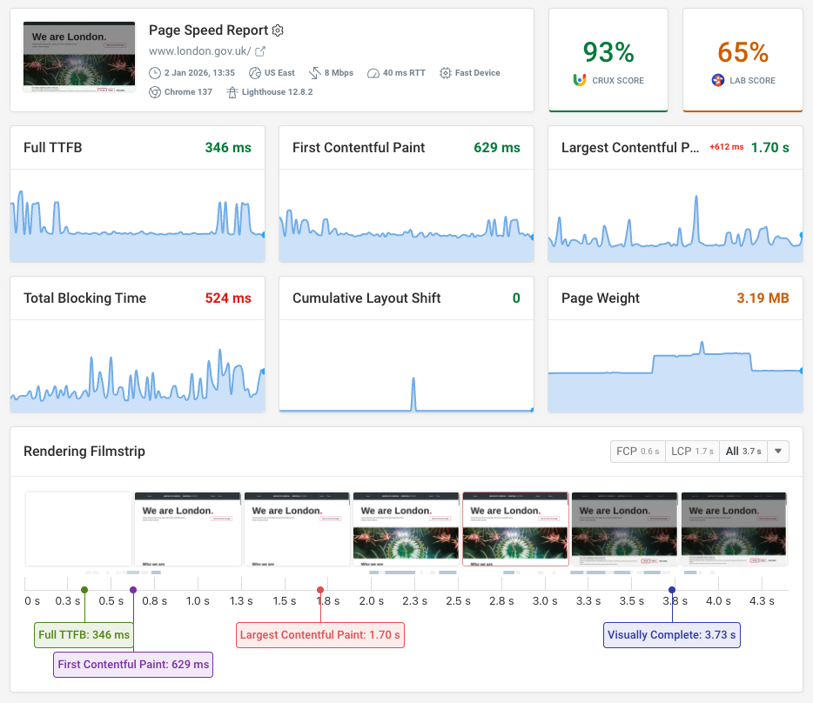Click the Fast Device CPU icon
The width and height of the screenshot is (813, 703).
click(445, 72)
